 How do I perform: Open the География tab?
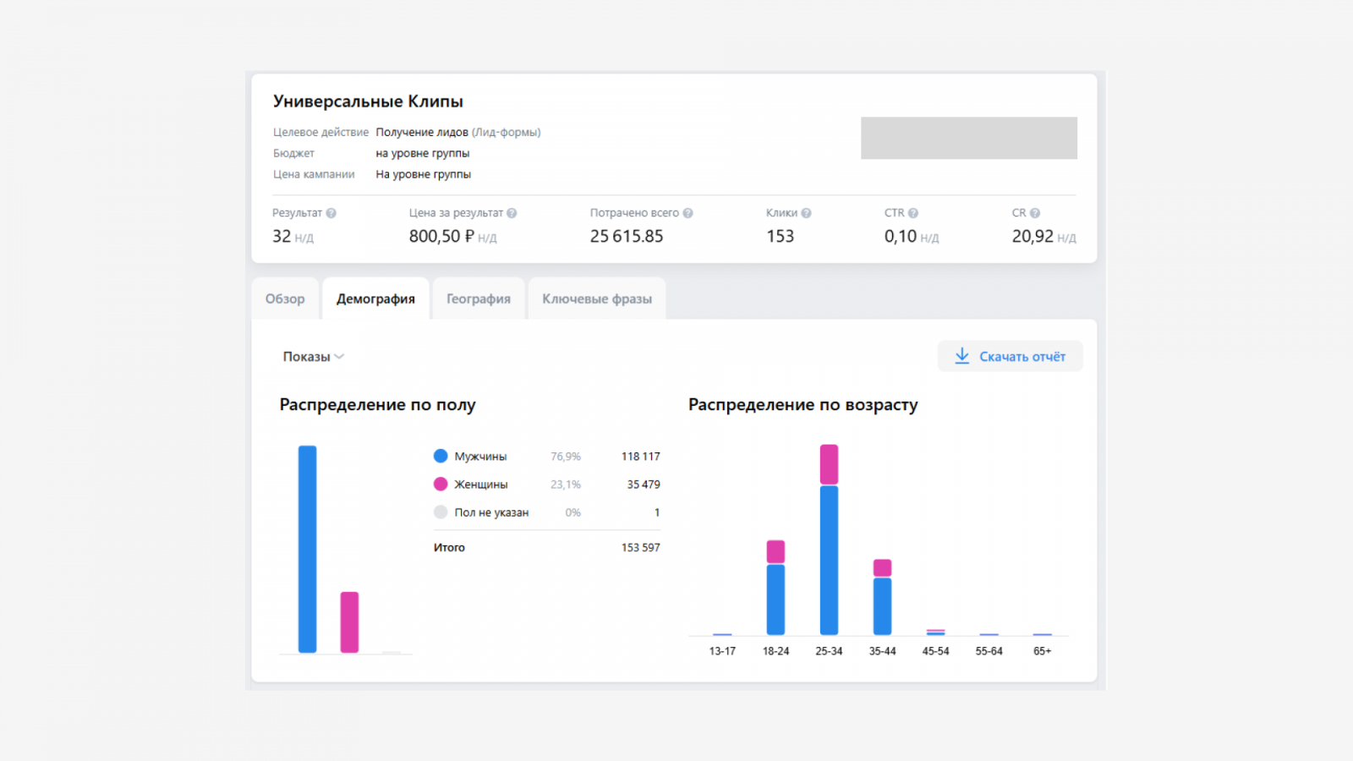click(479, 298)
